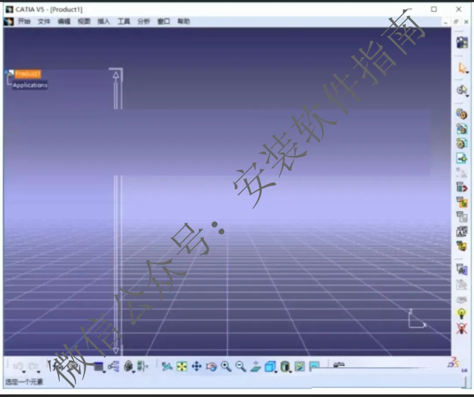Open the 视图 menu
Image resolution: width=474 pixels, height=397 pixels.
[84, 21]
